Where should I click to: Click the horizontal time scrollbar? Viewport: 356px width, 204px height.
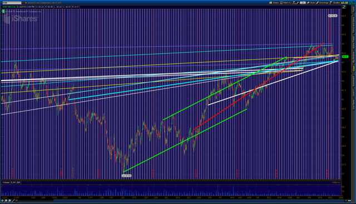point(182,201)
